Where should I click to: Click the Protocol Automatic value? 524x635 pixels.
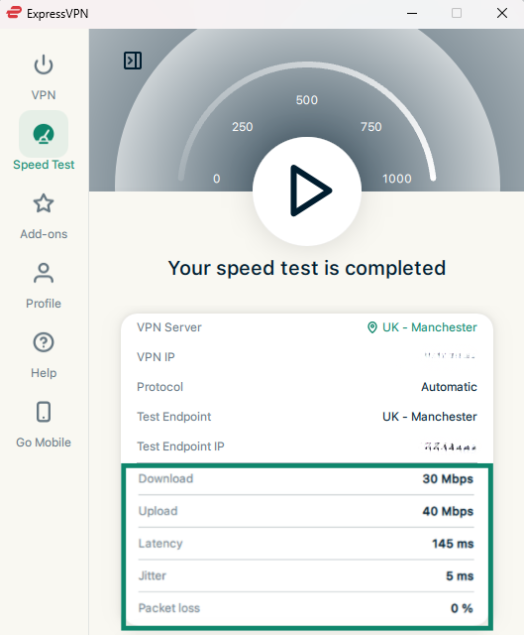pos(449,387)
